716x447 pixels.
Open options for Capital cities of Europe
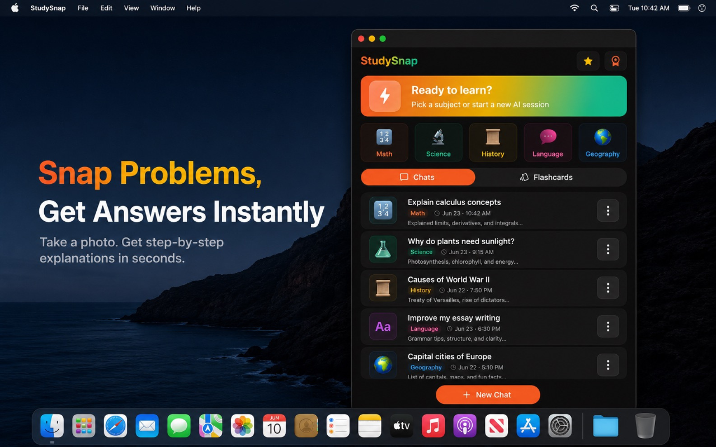[608, 365]
